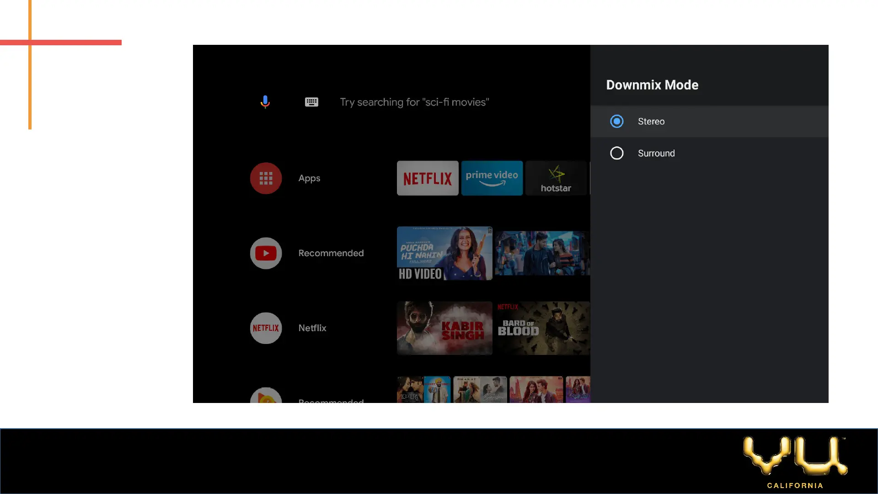878x494 pixels.
Task: Launch the Netflix app tile
Action: click(x=427, y=178)
